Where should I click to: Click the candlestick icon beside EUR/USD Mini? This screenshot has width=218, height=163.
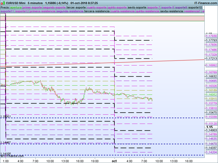3,3
